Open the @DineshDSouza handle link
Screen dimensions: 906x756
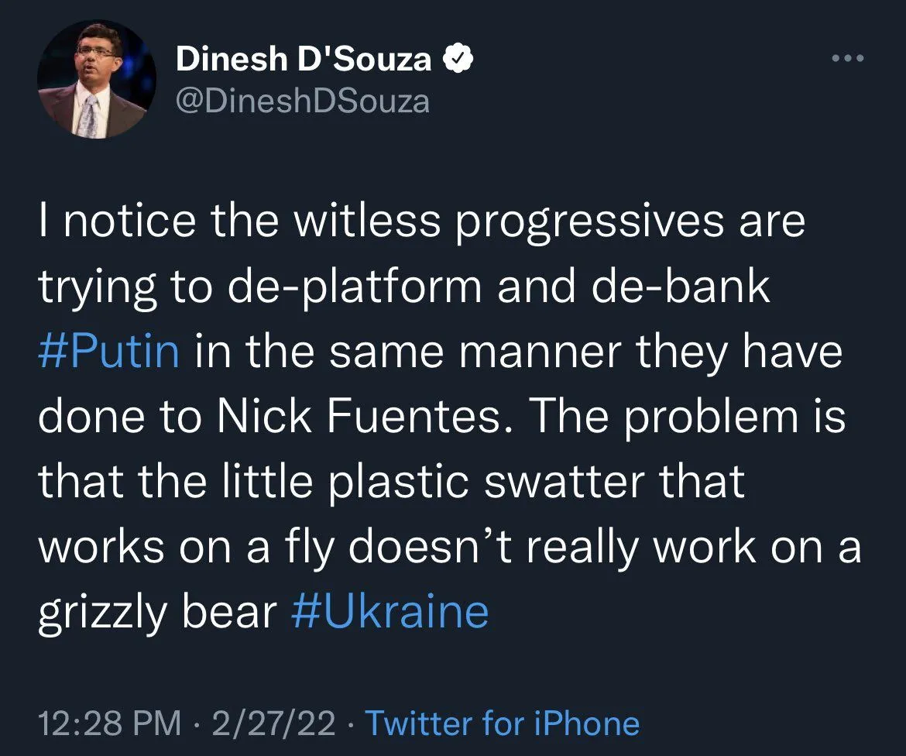coord(303,101)
